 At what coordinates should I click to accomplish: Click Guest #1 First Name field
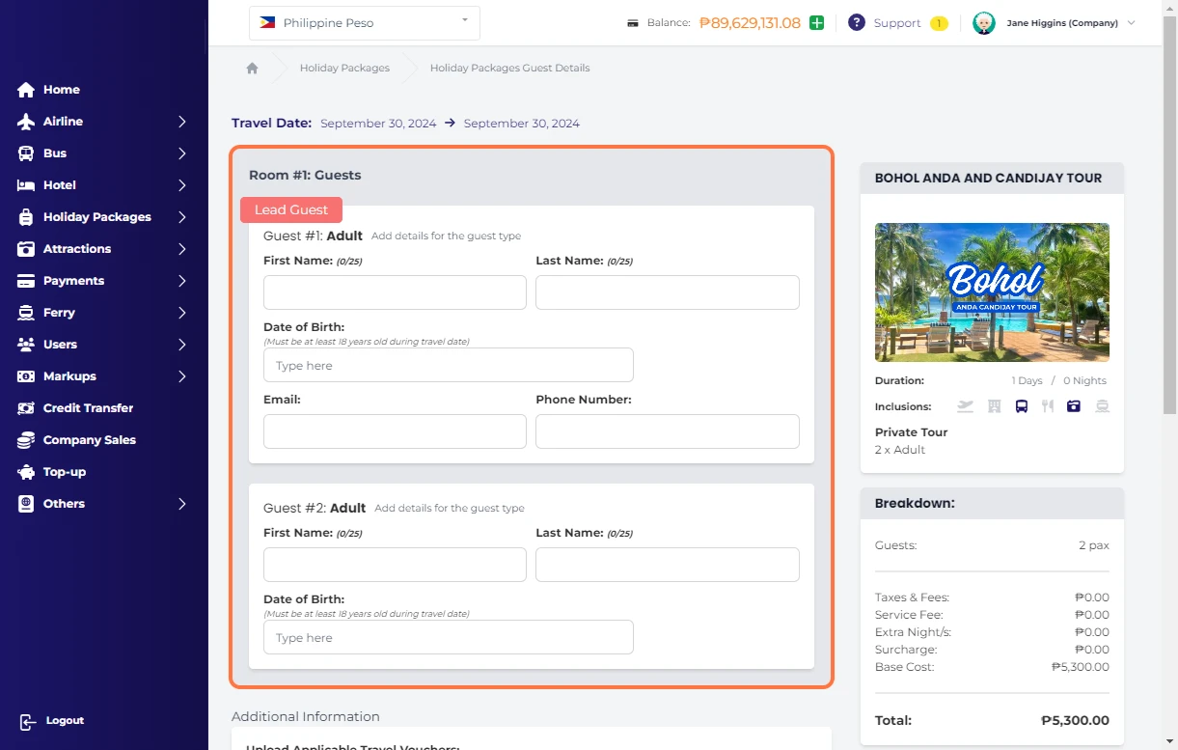(395, 292)
